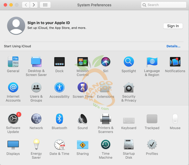Viewport: 189px width, 165px height.
Task: Minimize window with yellow button
Action: coord(11,5)
